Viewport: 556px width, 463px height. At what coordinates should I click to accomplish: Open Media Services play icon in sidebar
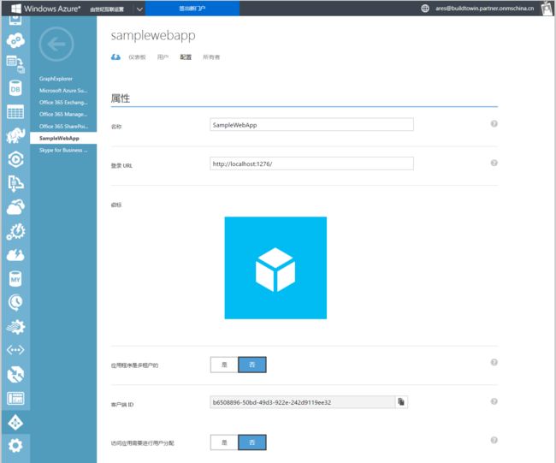tap(15, 159)
